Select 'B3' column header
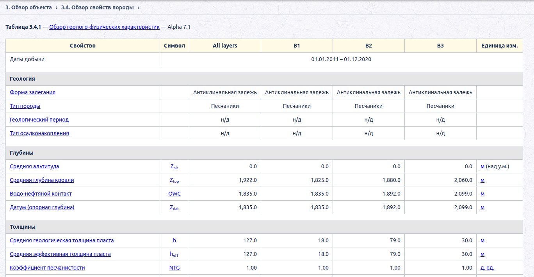Viewport: 534px width, 277px height. click(x=440, y=46)
